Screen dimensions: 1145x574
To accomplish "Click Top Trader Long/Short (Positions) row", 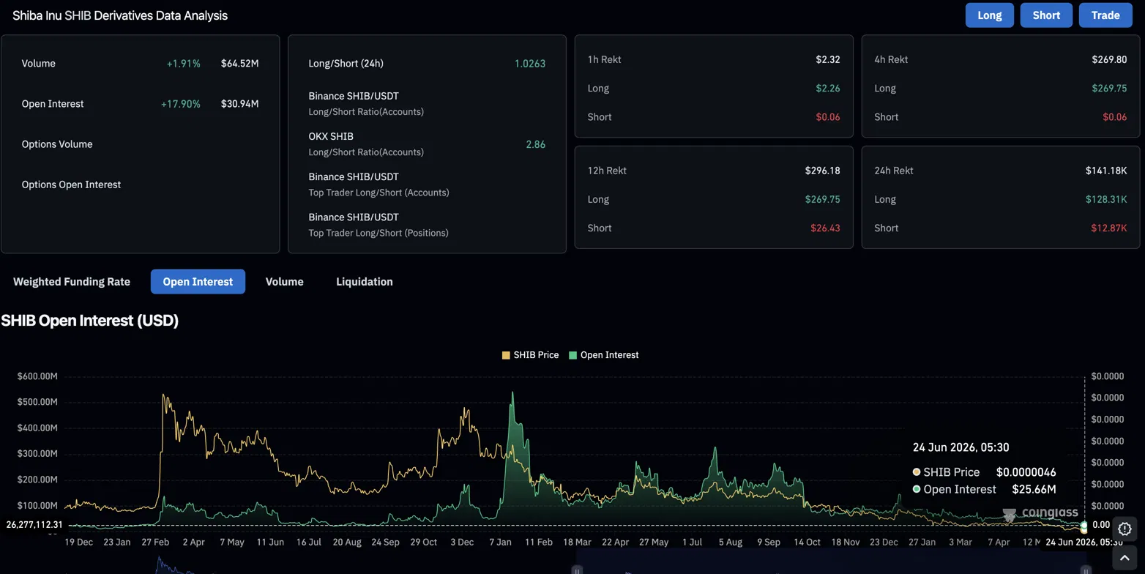I will pyautogui.click(x=427, y=225).
